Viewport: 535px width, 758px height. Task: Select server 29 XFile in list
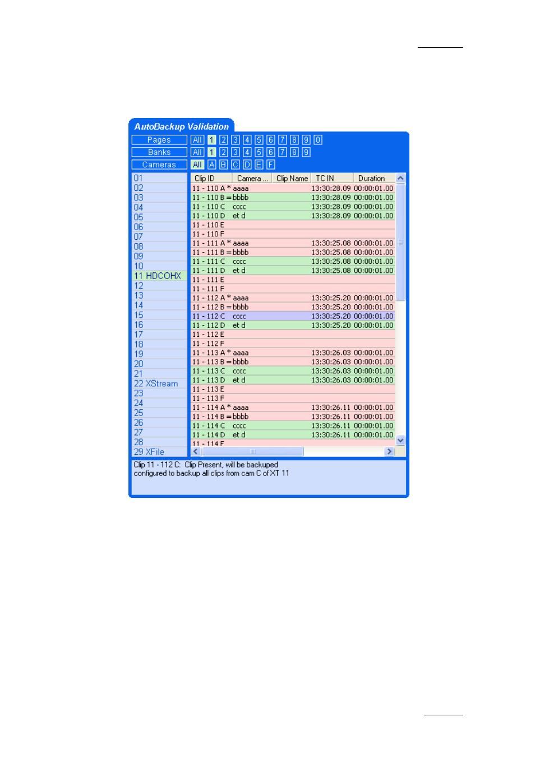(160, 452)
